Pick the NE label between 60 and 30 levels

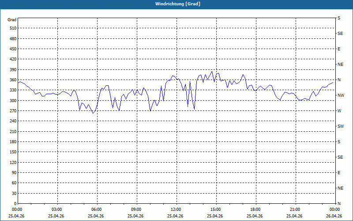[x=340, y=188]
